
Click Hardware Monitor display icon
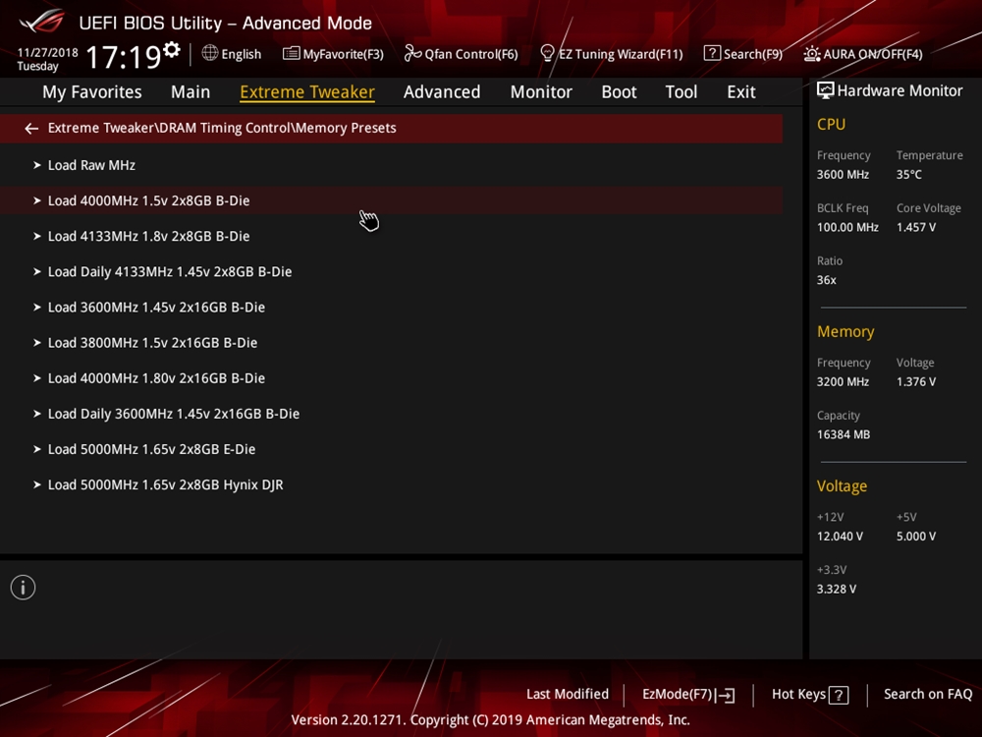pos(826,90)
